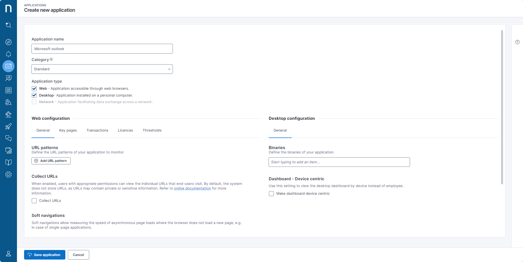Viewport: 523px width, 262px height.
Task: Open the settings gear icon in sidebar
Action: click(x=8, y=174)
